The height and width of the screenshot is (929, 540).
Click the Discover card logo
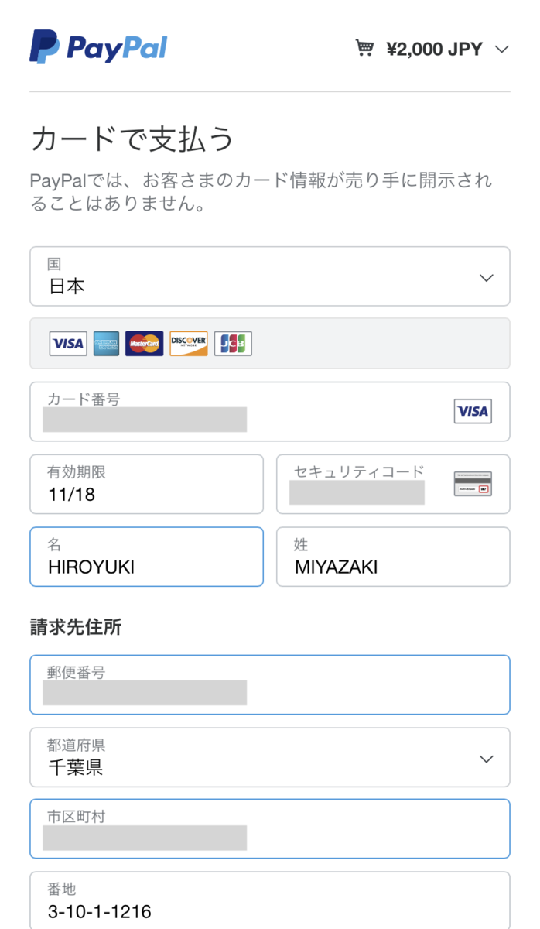tap(189, 343)
